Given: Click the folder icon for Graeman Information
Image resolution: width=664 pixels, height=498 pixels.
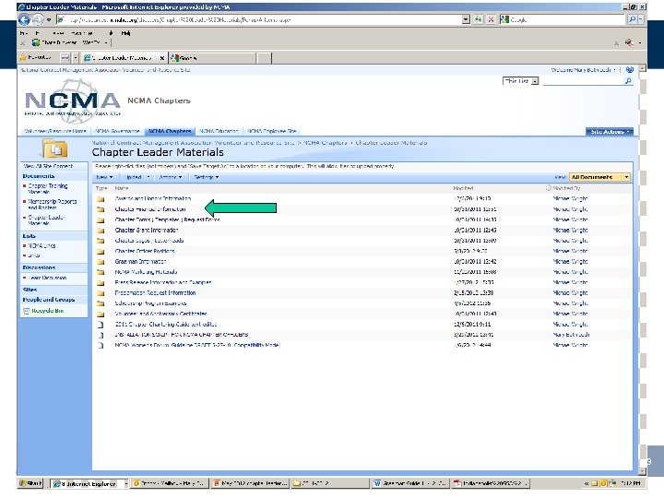Looking at the screenshot, I should pos(101,262).
